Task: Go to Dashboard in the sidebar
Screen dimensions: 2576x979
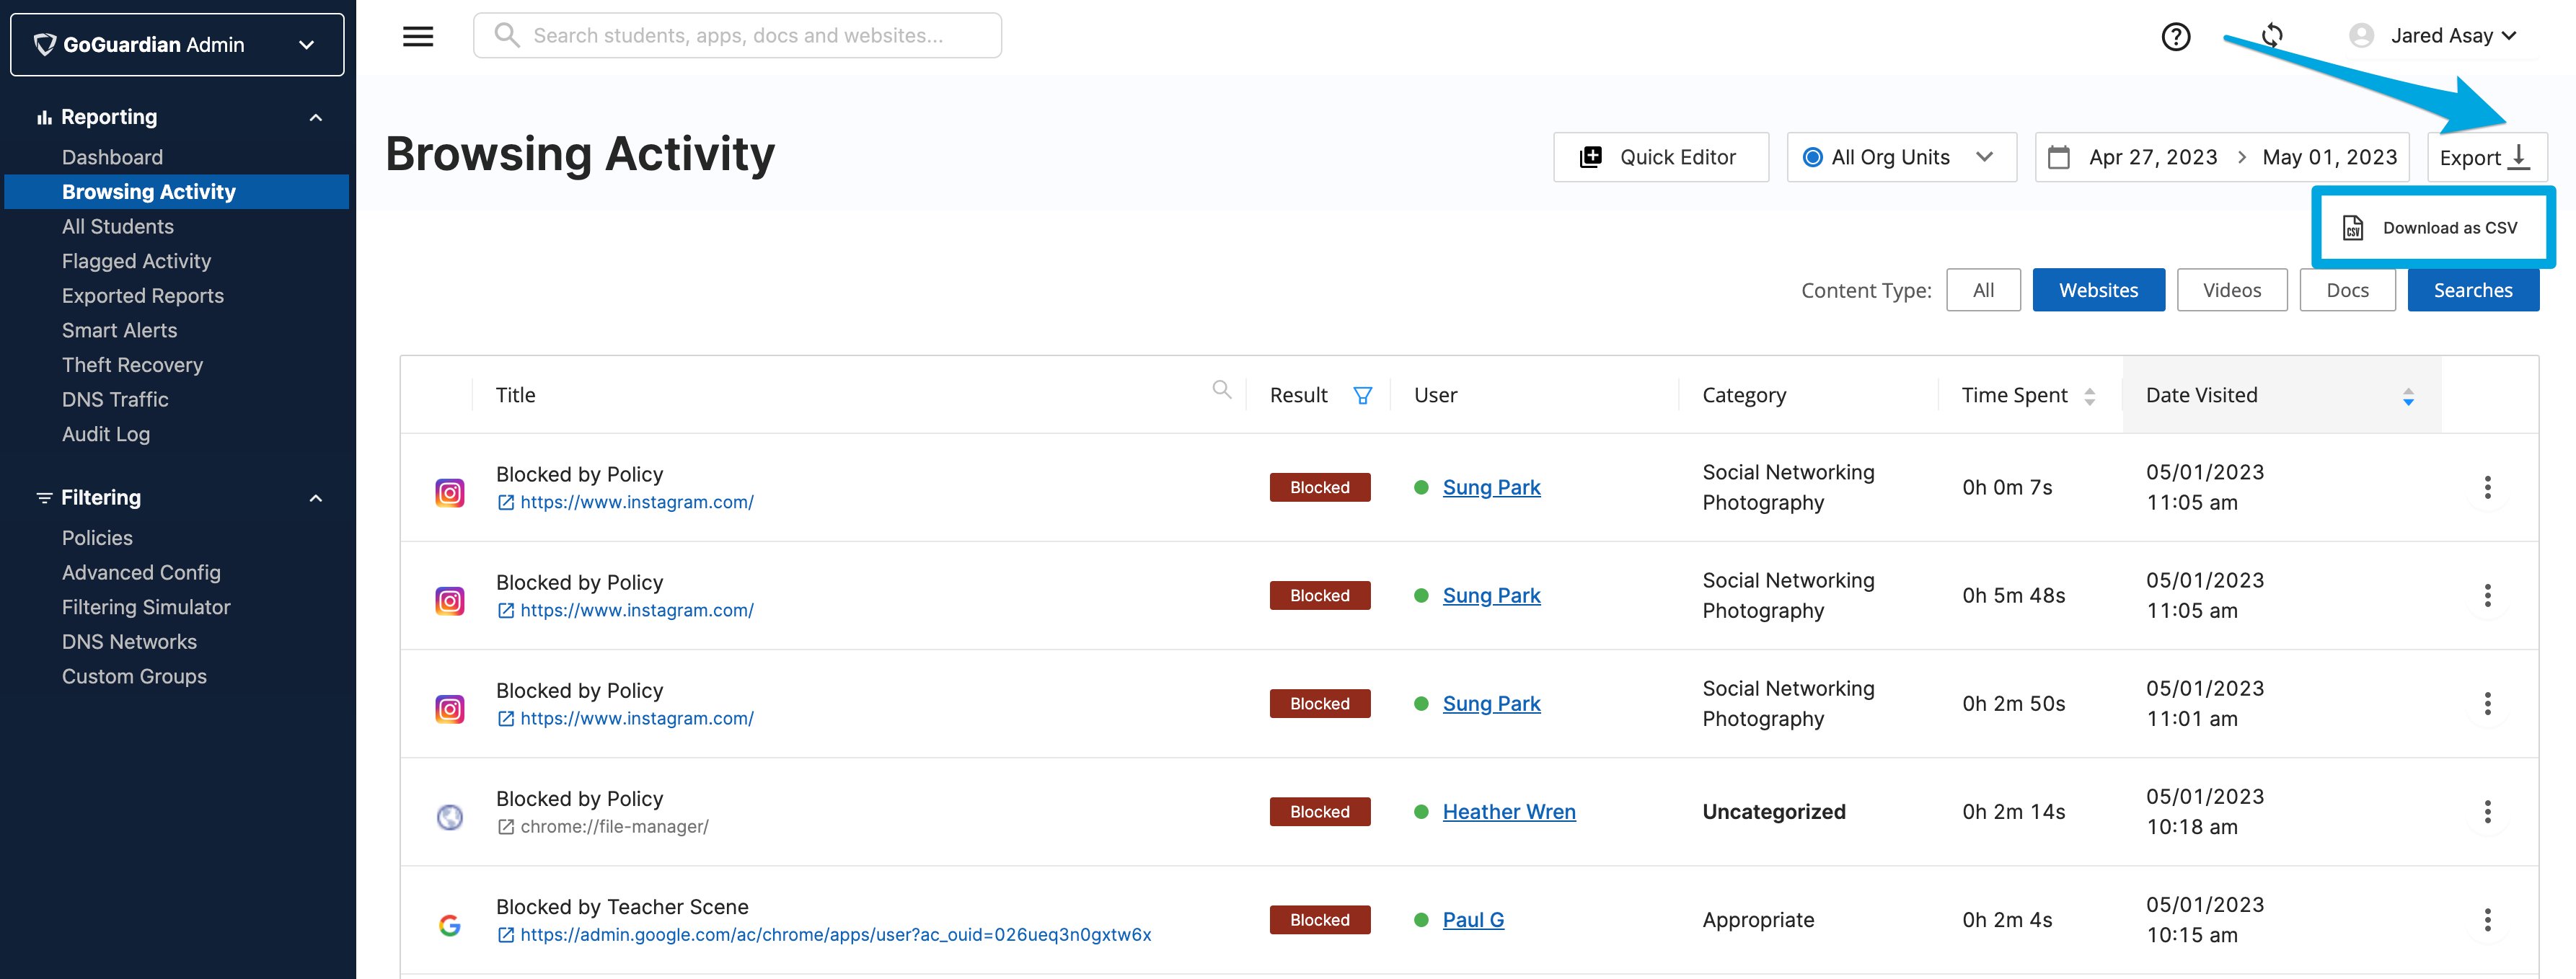Action: point(112,157)
